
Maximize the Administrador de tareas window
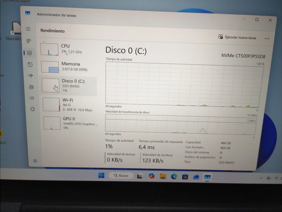coord(257,19)
